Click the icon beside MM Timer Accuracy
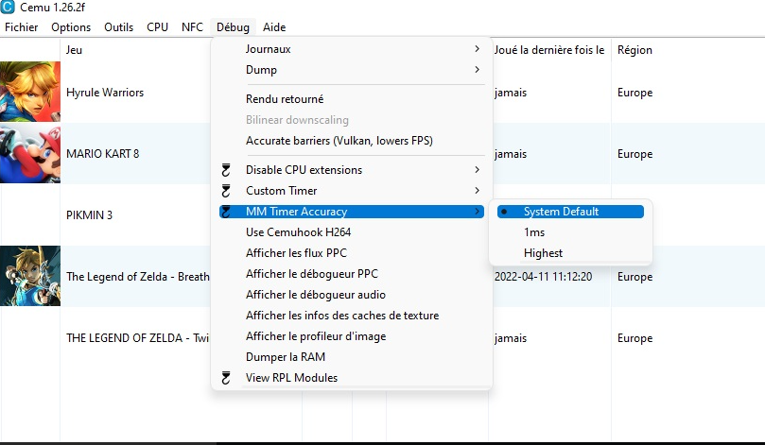 pos(226,212)
